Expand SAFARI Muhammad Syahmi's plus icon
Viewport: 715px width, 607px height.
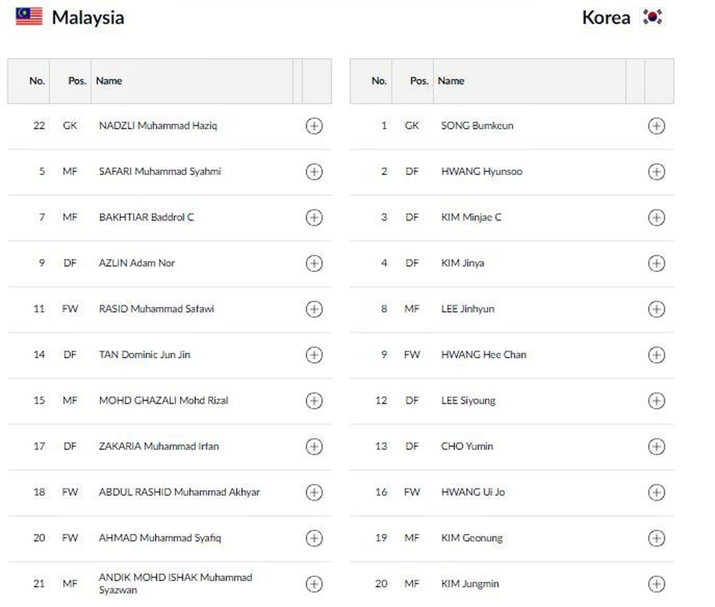click(314, 172)
